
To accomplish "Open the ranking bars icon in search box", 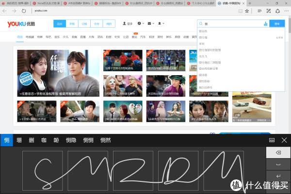I will [x=266, y=24].
